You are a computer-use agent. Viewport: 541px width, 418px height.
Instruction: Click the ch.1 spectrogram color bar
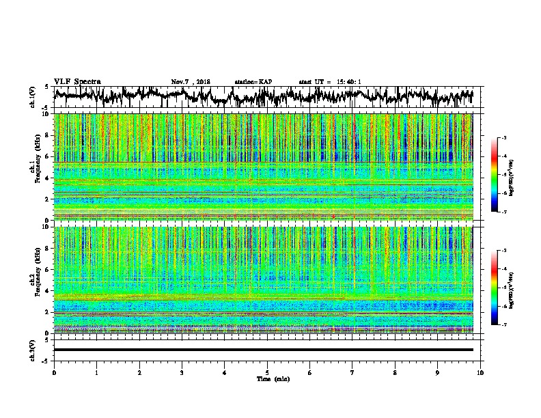pyautogui.click(x=494, y=175)
